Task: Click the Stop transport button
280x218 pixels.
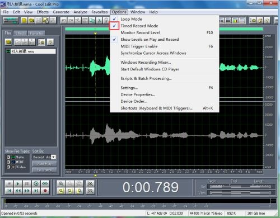Action: [9, 184]
